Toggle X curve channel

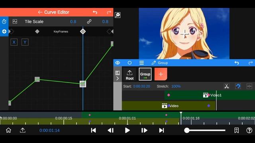point(14,42)
